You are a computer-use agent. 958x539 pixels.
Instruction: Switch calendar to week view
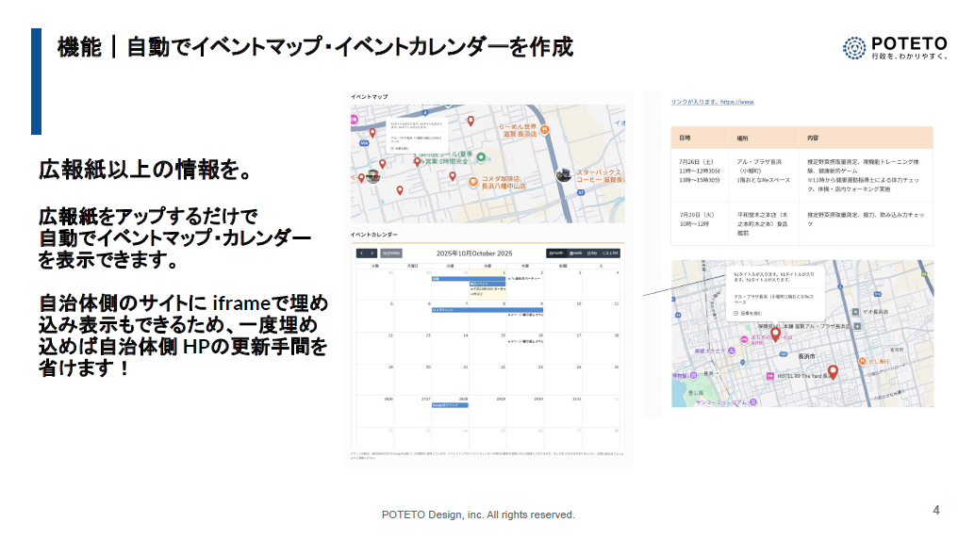pyautogui.click(x=575, y=253)
